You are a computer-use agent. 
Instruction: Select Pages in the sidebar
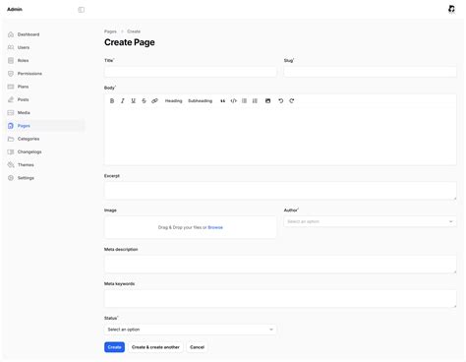(x=45, y=126)
